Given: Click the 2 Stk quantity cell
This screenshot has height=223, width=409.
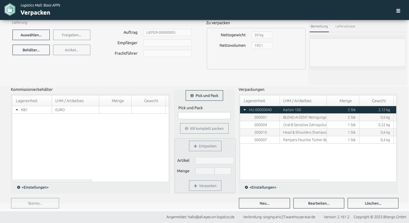Looking at the screenshot, I should pyautogui.click(x=343, y=117).
